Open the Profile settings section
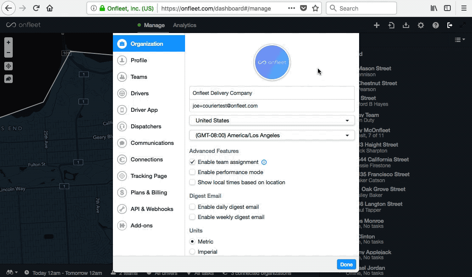This screenshot has height=277, width=472. [x=149, y=61]
